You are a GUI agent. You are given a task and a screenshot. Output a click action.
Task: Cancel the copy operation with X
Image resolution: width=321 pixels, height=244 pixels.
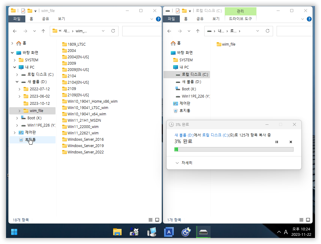(291, 142)
